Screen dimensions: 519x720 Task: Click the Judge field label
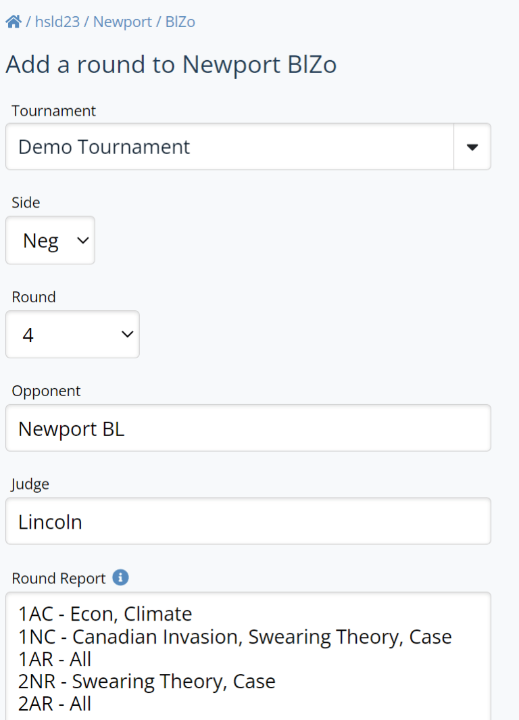coord(30,484)
